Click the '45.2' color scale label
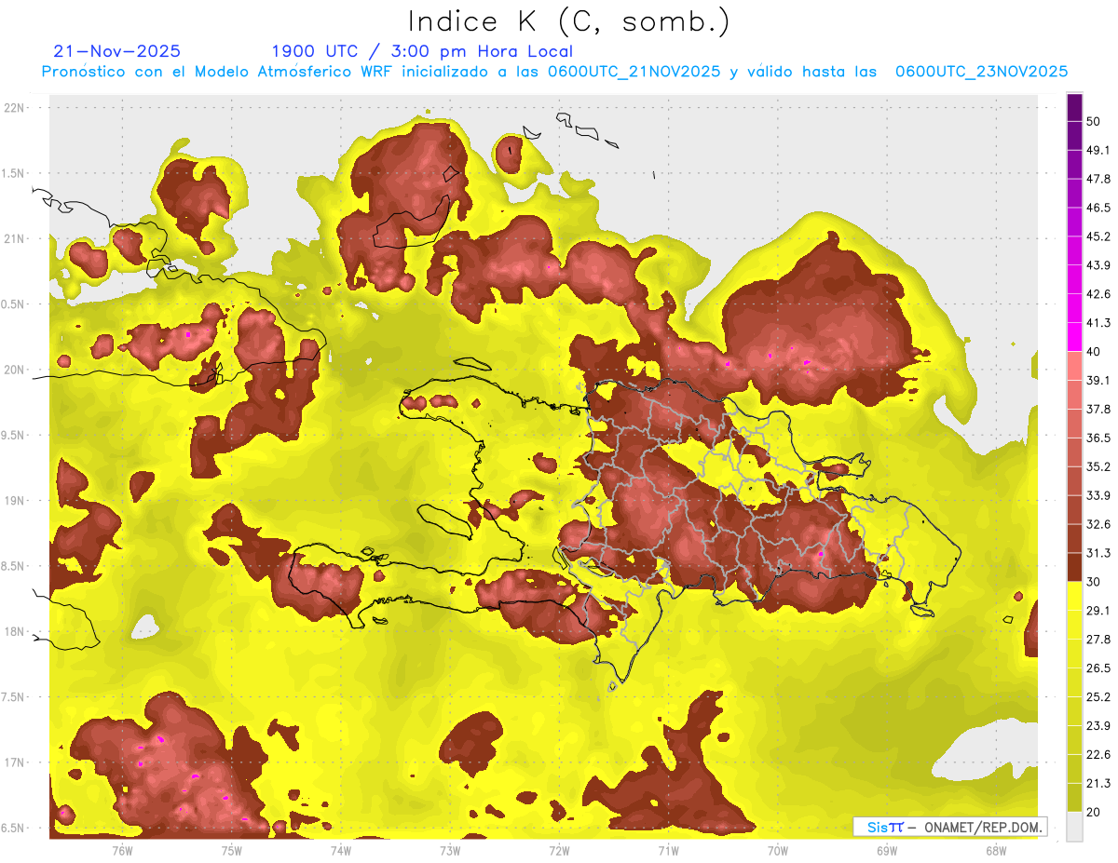Screen dimensions: 1118x863 pos(1099,236)
